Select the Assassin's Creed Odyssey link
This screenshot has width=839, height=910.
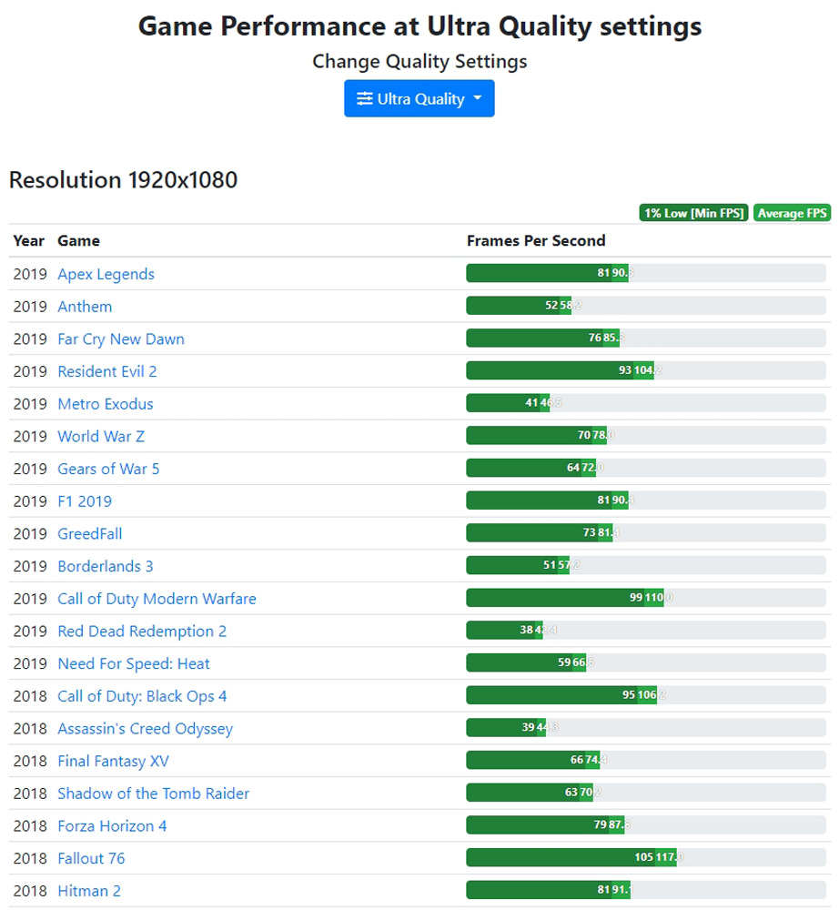click(145, 729)
